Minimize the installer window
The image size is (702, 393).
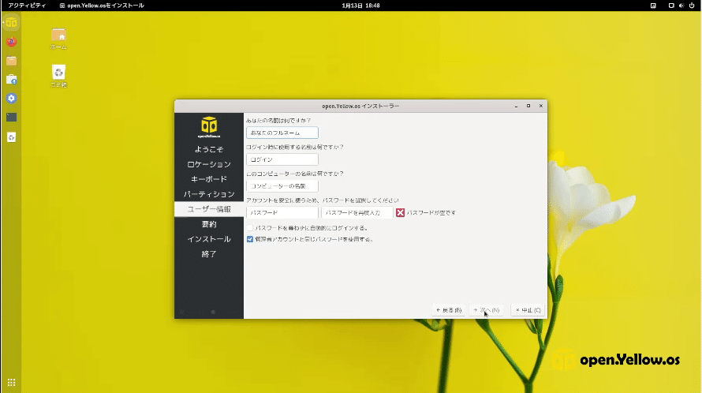[x=516, y=107]
